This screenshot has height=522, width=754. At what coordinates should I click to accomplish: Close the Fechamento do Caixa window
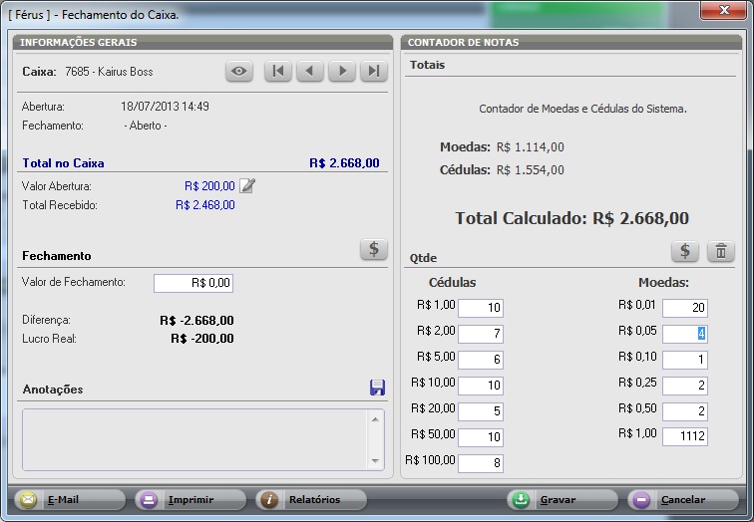[723, 10]
